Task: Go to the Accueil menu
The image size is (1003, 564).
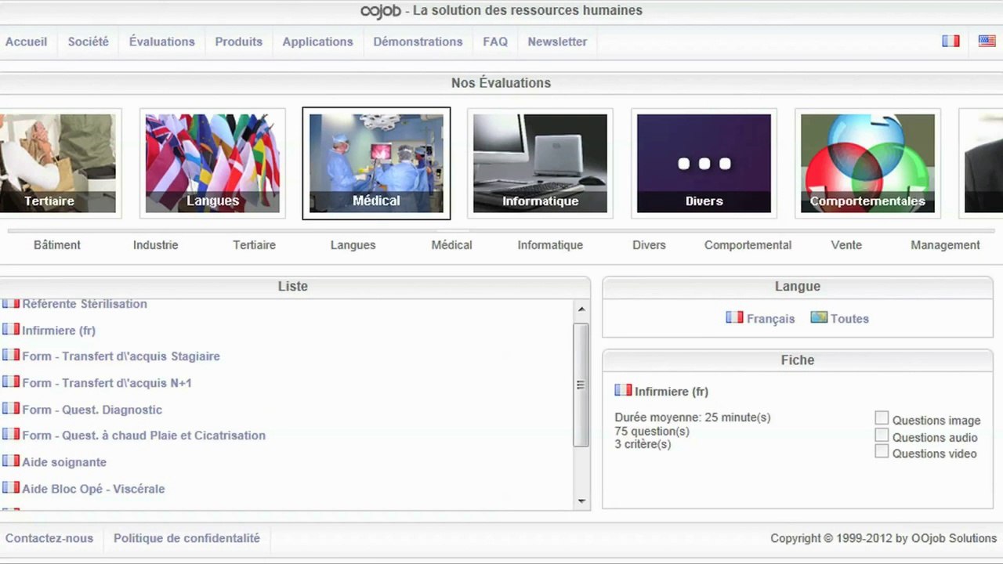Action: coord(26,42)
